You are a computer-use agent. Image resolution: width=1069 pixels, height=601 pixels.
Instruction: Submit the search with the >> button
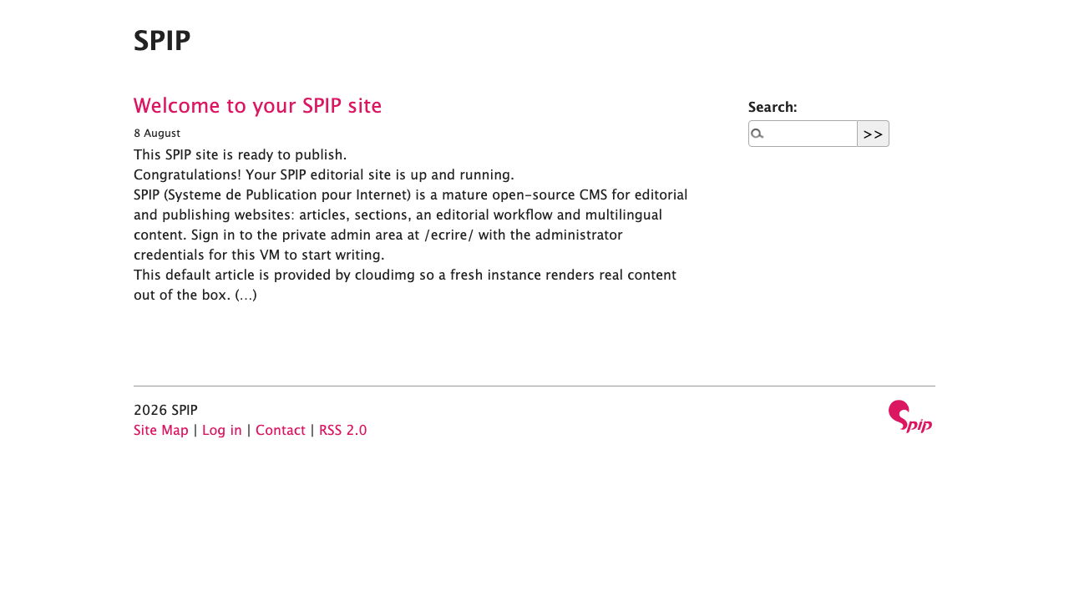[x=873, y=134]
